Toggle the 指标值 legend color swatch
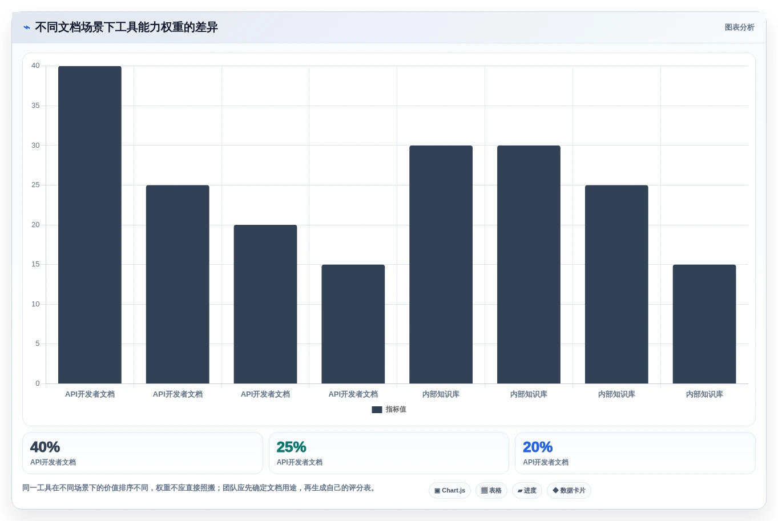Image resolution: width=778 pixels, height=521 pixels. [377, 410]
